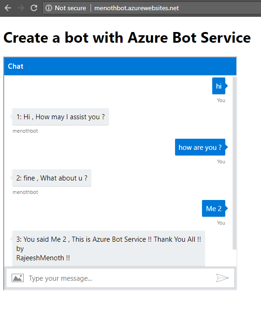
Task: Click the first menothbot sender label
Action: pos(25,131)
